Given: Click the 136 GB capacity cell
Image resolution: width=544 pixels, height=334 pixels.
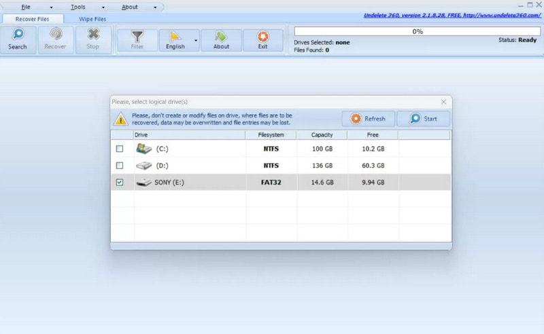Looking at the screenshot, I should (x=322, y=166).
